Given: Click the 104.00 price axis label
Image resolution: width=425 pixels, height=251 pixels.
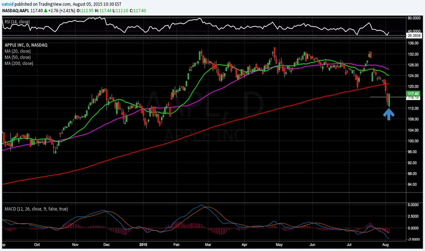Looking at the screenshot, I should pyautogui.click(x=413, y=130).
